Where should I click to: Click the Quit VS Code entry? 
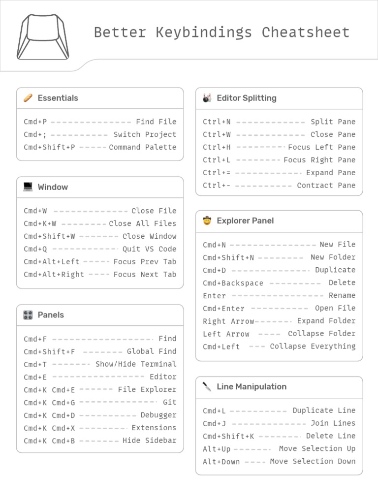[x=149, y=249]
